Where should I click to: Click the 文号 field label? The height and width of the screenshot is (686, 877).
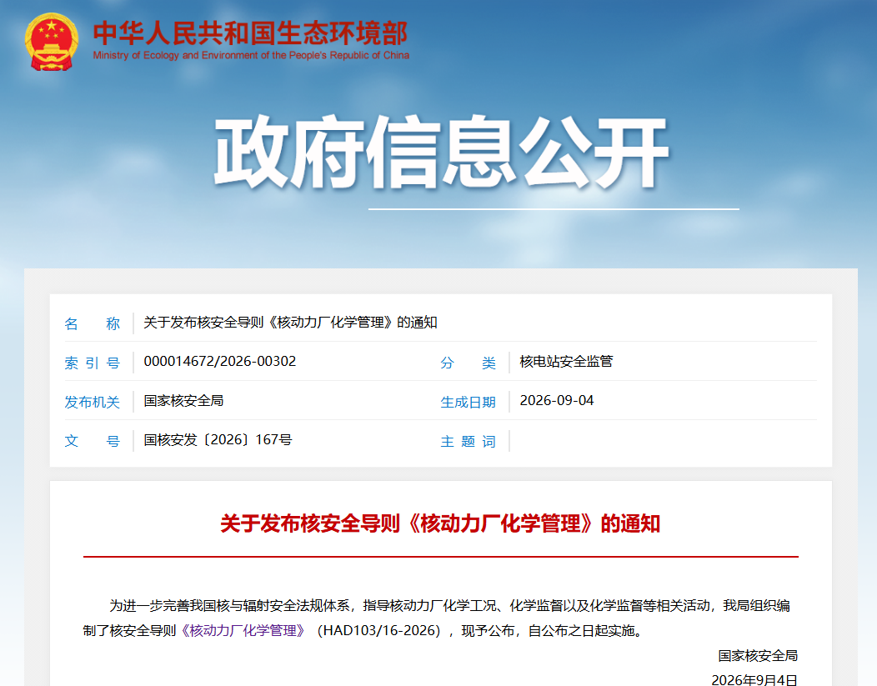(92, 441)
